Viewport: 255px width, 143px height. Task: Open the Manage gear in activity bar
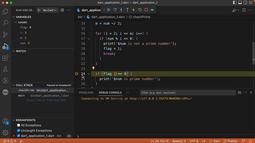(x=5, y=133)
